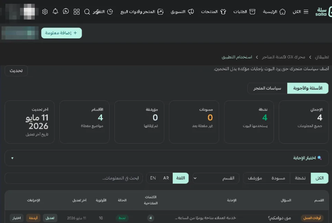Screen dimensions: 332x223
Task: Select the الكل status filter
Action: 319,178
